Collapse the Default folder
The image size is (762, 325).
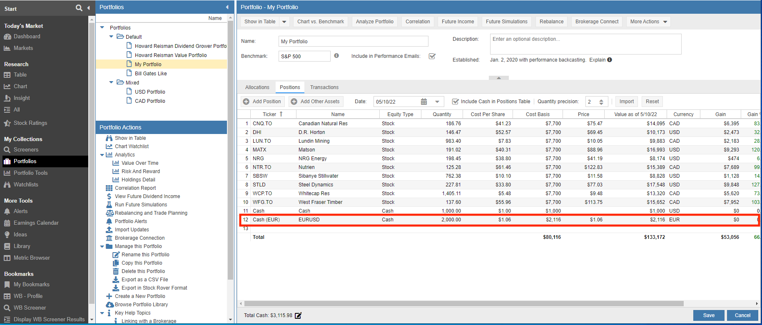[111, 37]
